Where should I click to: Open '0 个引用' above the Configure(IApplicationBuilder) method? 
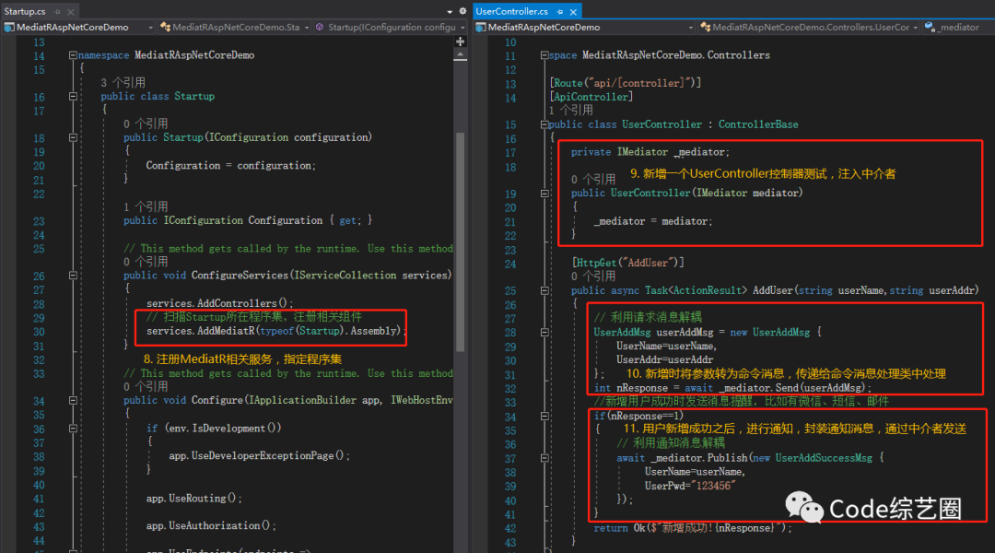(x=146, y=387)
